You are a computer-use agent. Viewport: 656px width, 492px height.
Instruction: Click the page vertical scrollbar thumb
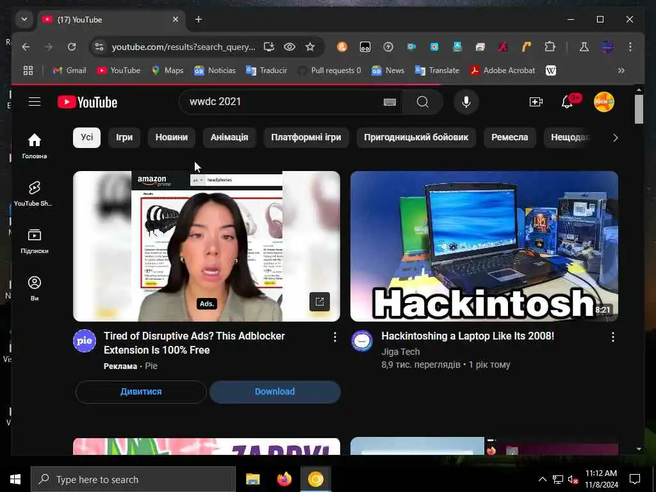coord(639,109)
